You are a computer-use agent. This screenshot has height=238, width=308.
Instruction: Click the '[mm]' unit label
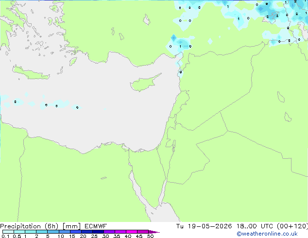[71, 226]
